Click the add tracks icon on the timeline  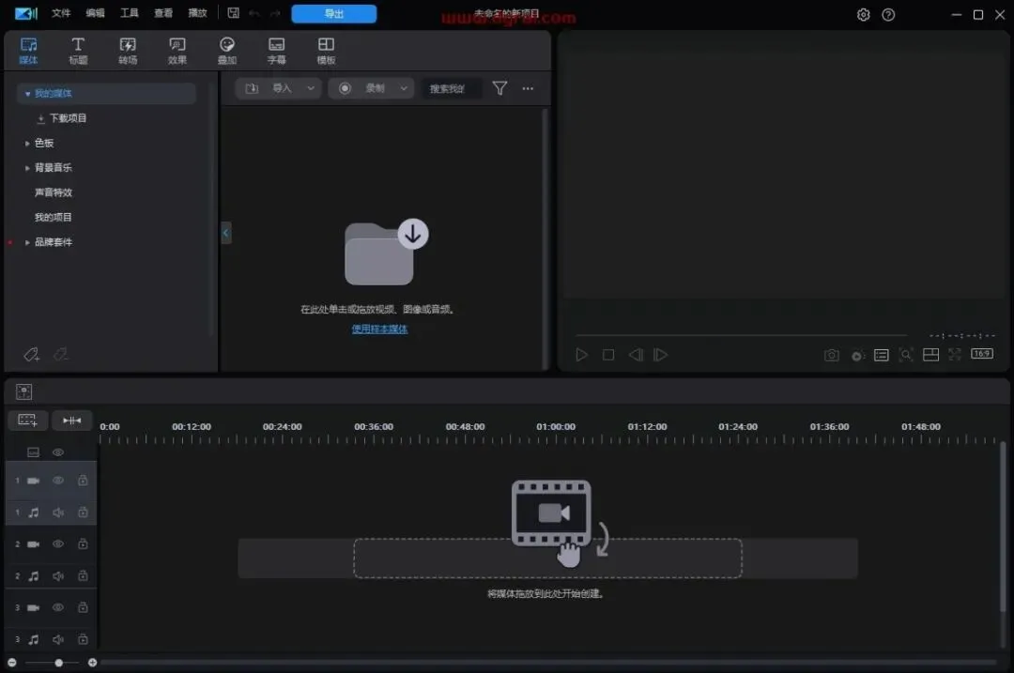[x=27, y=421]
